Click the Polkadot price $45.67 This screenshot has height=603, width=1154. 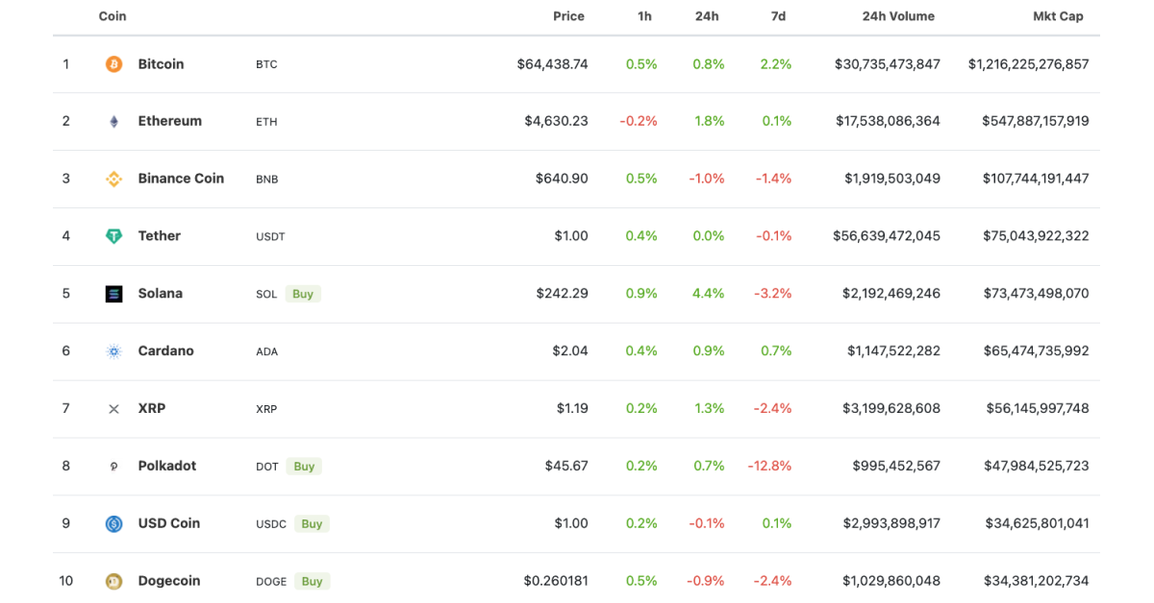566,466
